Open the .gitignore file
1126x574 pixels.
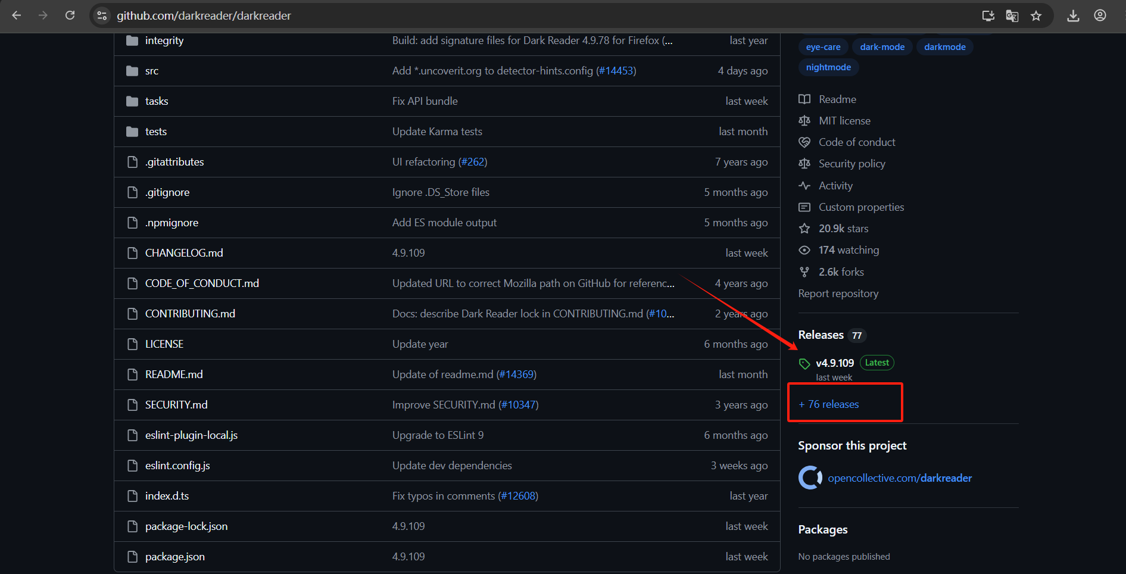(x=167, y=192)
